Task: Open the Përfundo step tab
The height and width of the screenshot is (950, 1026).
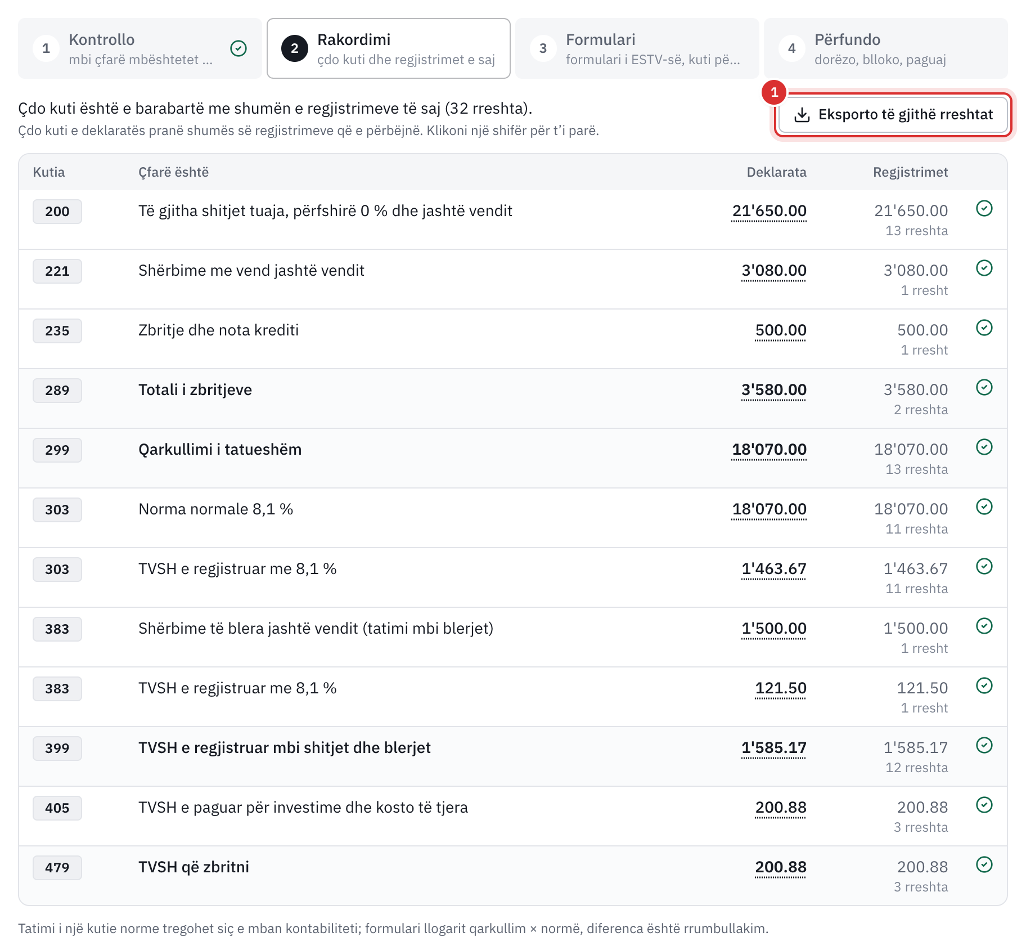Action: (886, 48)
